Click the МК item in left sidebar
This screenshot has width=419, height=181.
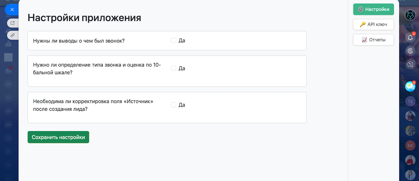click(8, 84)
